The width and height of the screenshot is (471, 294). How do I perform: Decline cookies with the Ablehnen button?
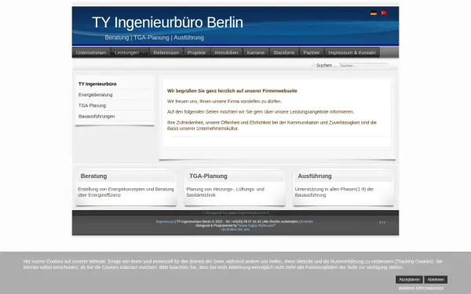[436, 280]
